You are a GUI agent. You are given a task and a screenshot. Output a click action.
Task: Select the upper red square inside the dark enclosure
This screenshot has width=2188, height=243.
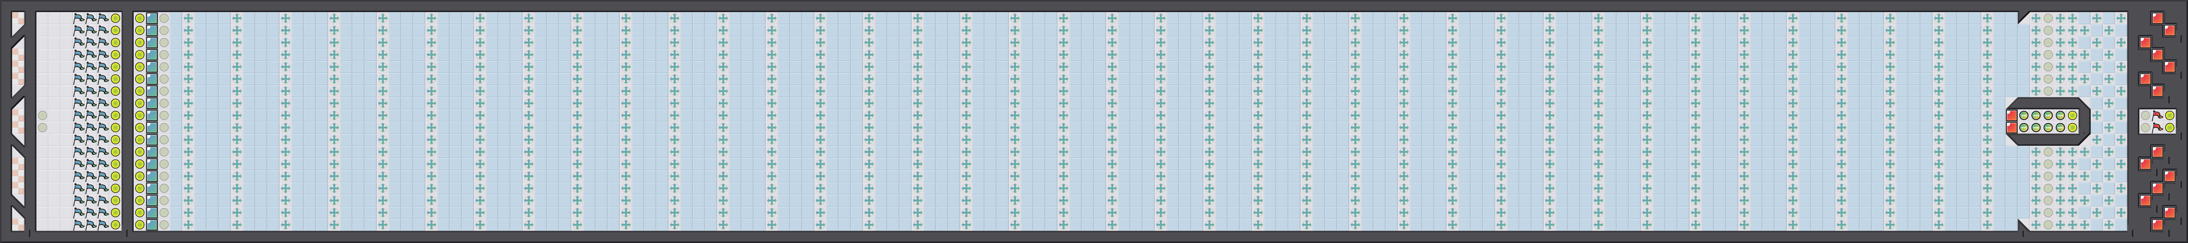click(2011, 115)
